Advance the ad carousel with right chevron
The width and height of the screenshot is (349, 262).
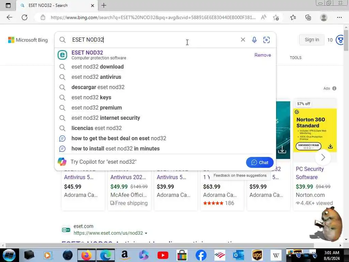pyautogui.click(x=323, y=157)
